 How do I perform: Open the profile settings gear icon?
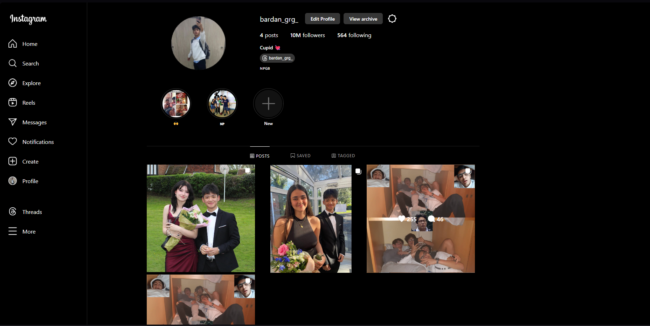pos(392,19)
